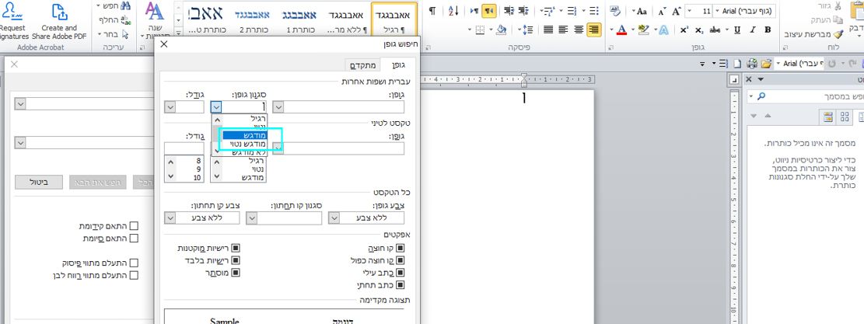Enable התעלם מתווי פיסוק checkbox

click(x=134, y=263)
